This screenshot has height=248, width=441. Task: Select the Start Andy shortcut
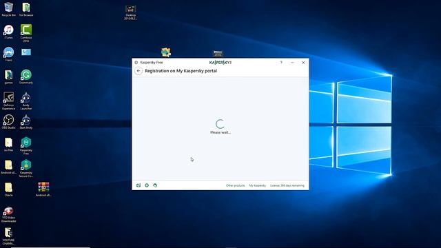(x=26, y=122)
